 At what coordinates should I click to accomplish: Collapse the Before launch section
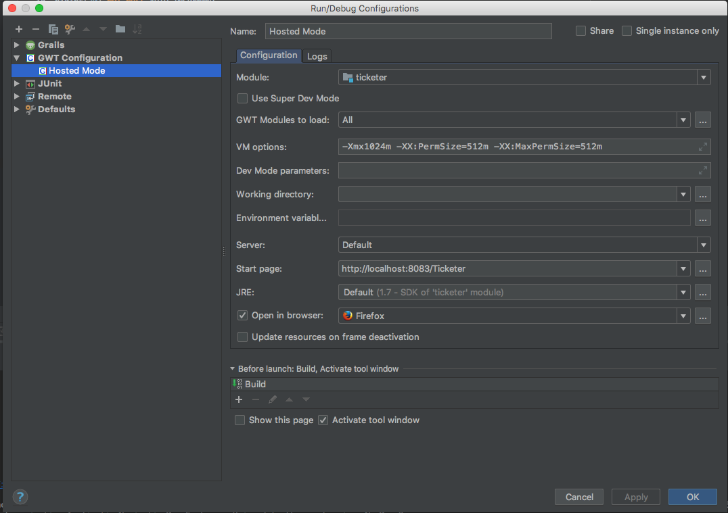pos(233,369)
